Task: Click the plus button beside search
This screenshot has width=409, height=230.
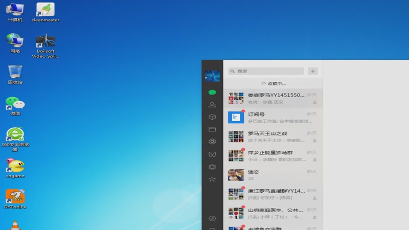Action: coord(313,71)
